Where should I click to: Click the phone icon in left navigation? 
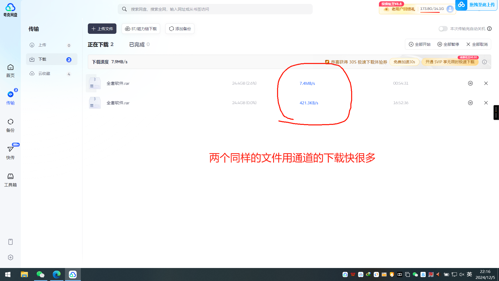pyautogui.click(x=10, y=242)
